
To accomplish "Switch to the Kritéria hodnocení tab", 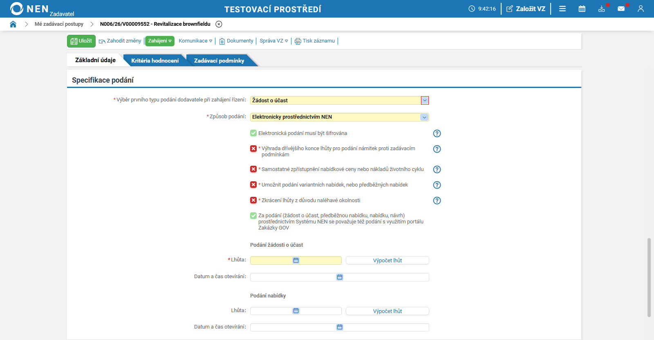I will (155, 61).
